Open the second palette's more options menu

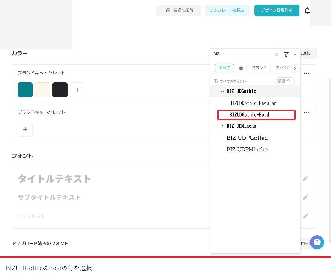(306, 113)
